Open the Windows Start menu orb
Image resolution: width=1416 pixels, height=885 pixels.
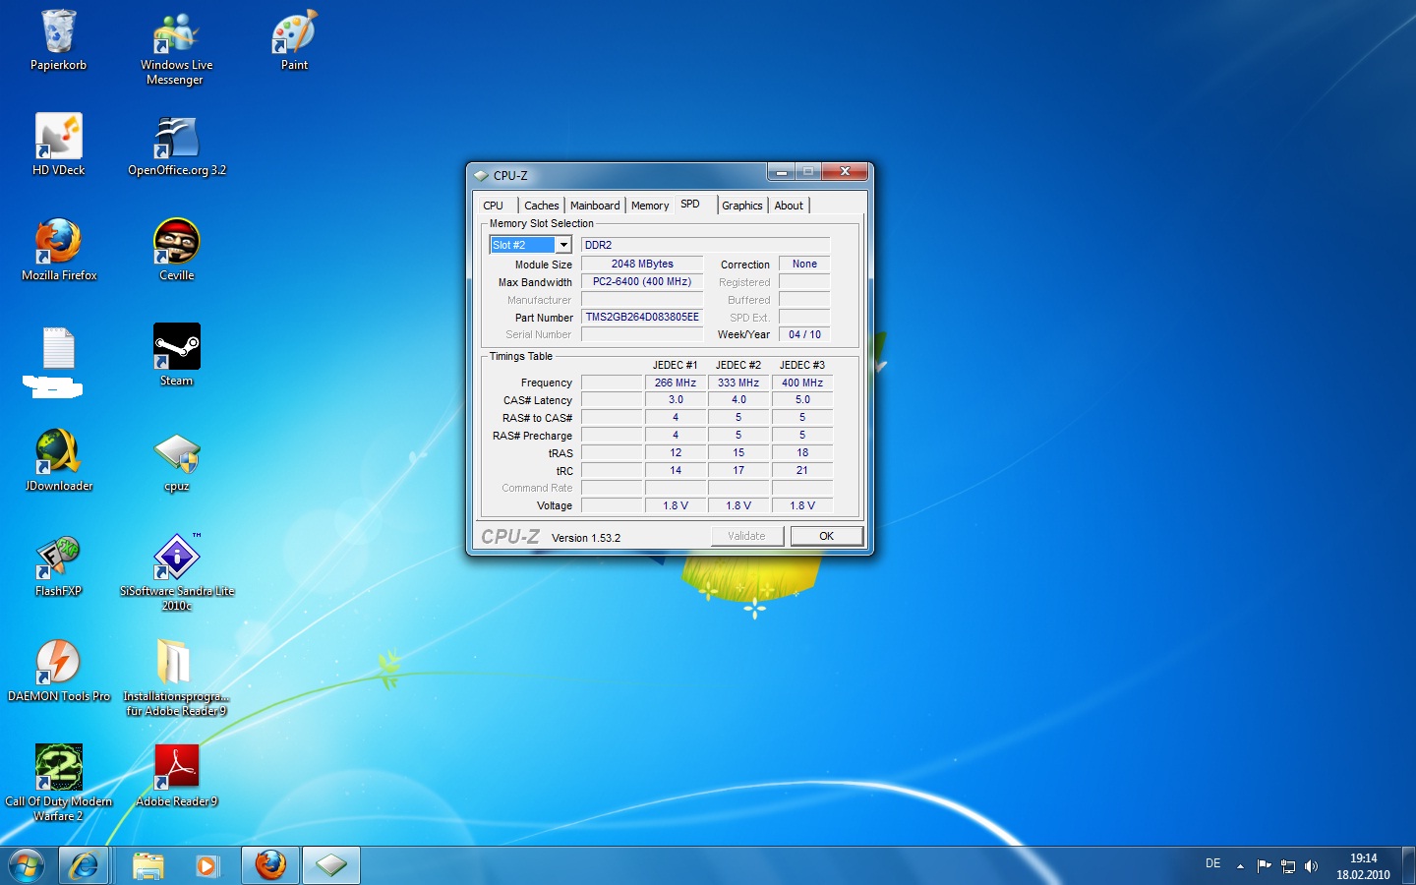point(27,865)
